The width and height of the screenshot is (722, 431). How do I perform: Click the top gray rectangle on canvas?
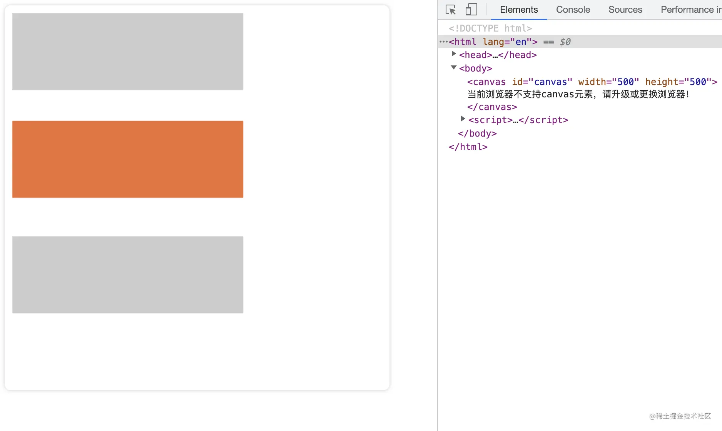point(128,52)
